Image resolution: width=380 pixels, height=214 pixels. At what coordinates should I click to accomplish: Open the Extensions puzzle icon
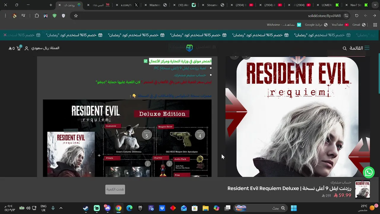(x=37, y=16)
